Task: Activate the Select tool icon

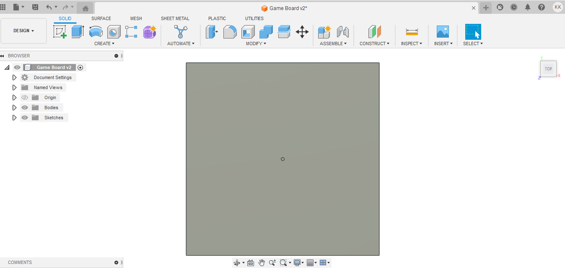Action: (x=473, y=32)
